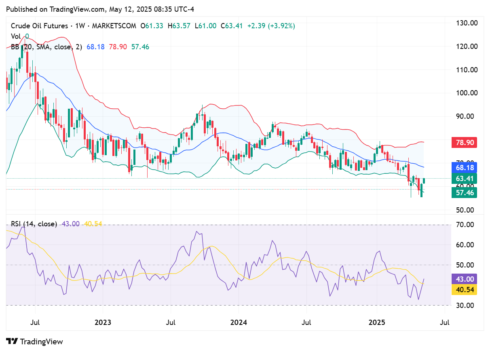This screenshot has width=490, height=352.
Task: Click the green 57.46 lower band price label
Action: tap(464, 193)
